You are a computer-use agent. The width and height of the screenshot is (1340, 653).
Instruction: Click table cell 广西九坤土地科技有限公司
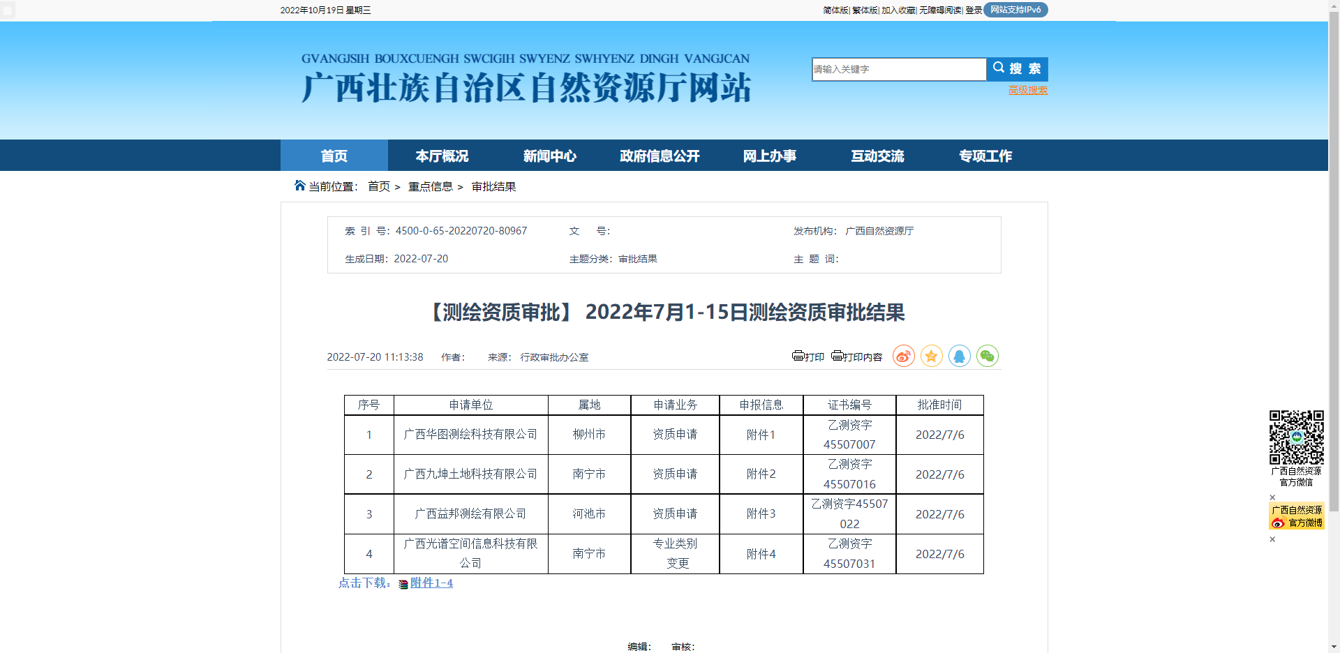[x=471, y=474]
